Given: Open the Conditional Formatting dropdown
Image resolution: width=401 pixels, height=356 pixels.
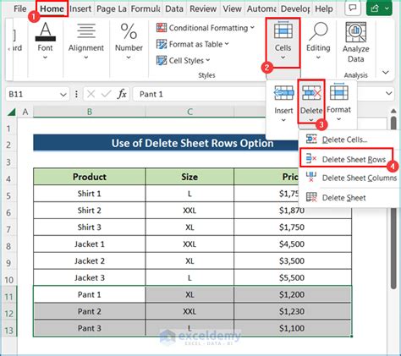Looking at the screenshot, I should coord(252,28).
